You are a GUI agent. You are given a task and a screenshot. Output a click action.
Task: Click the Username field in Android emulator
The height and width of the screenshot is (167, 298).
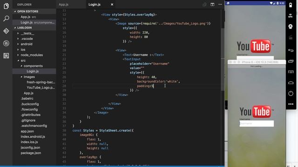[x=255, y=58]
